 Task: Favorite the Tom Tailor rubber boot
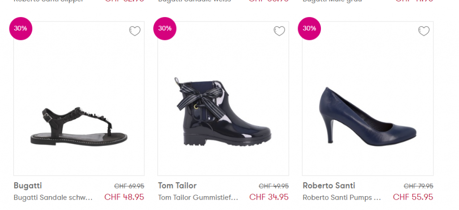[x=279, y=31]
